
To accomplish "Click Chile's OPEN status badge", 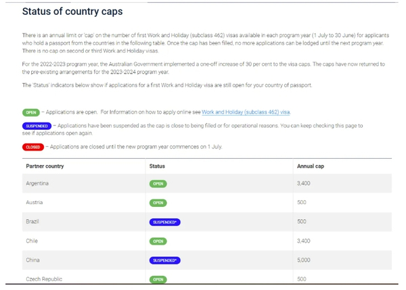I will point(158,241).
